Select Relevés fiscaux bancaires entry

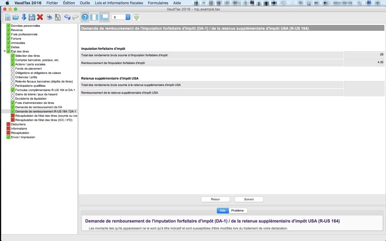click(x=44, y=81)
